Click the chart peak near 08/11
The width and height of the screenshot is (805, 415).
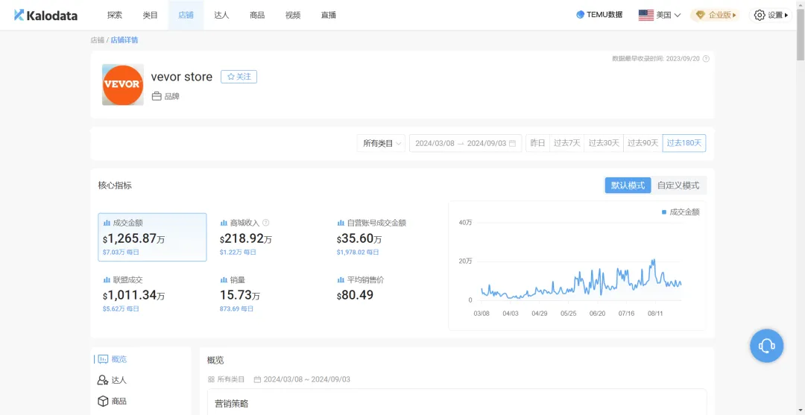[654, 261]
